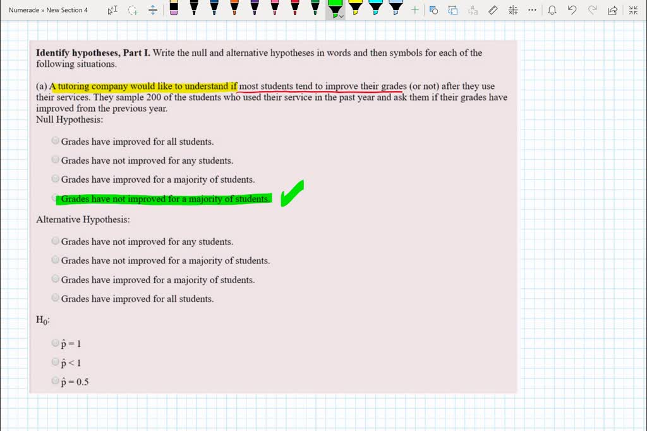
Task: Click the collapse view arrows control
Action: pyautogui.click(x=633, y=9)
